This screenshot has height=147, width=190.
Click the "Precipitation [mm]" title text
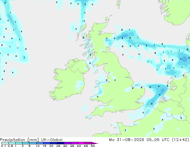[x=19, y=140]
